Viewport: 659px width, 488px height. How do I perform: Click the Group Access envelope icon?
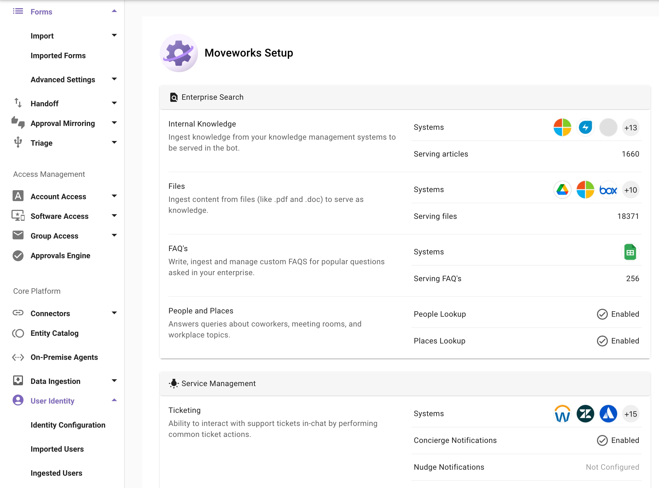coord(18,236)
